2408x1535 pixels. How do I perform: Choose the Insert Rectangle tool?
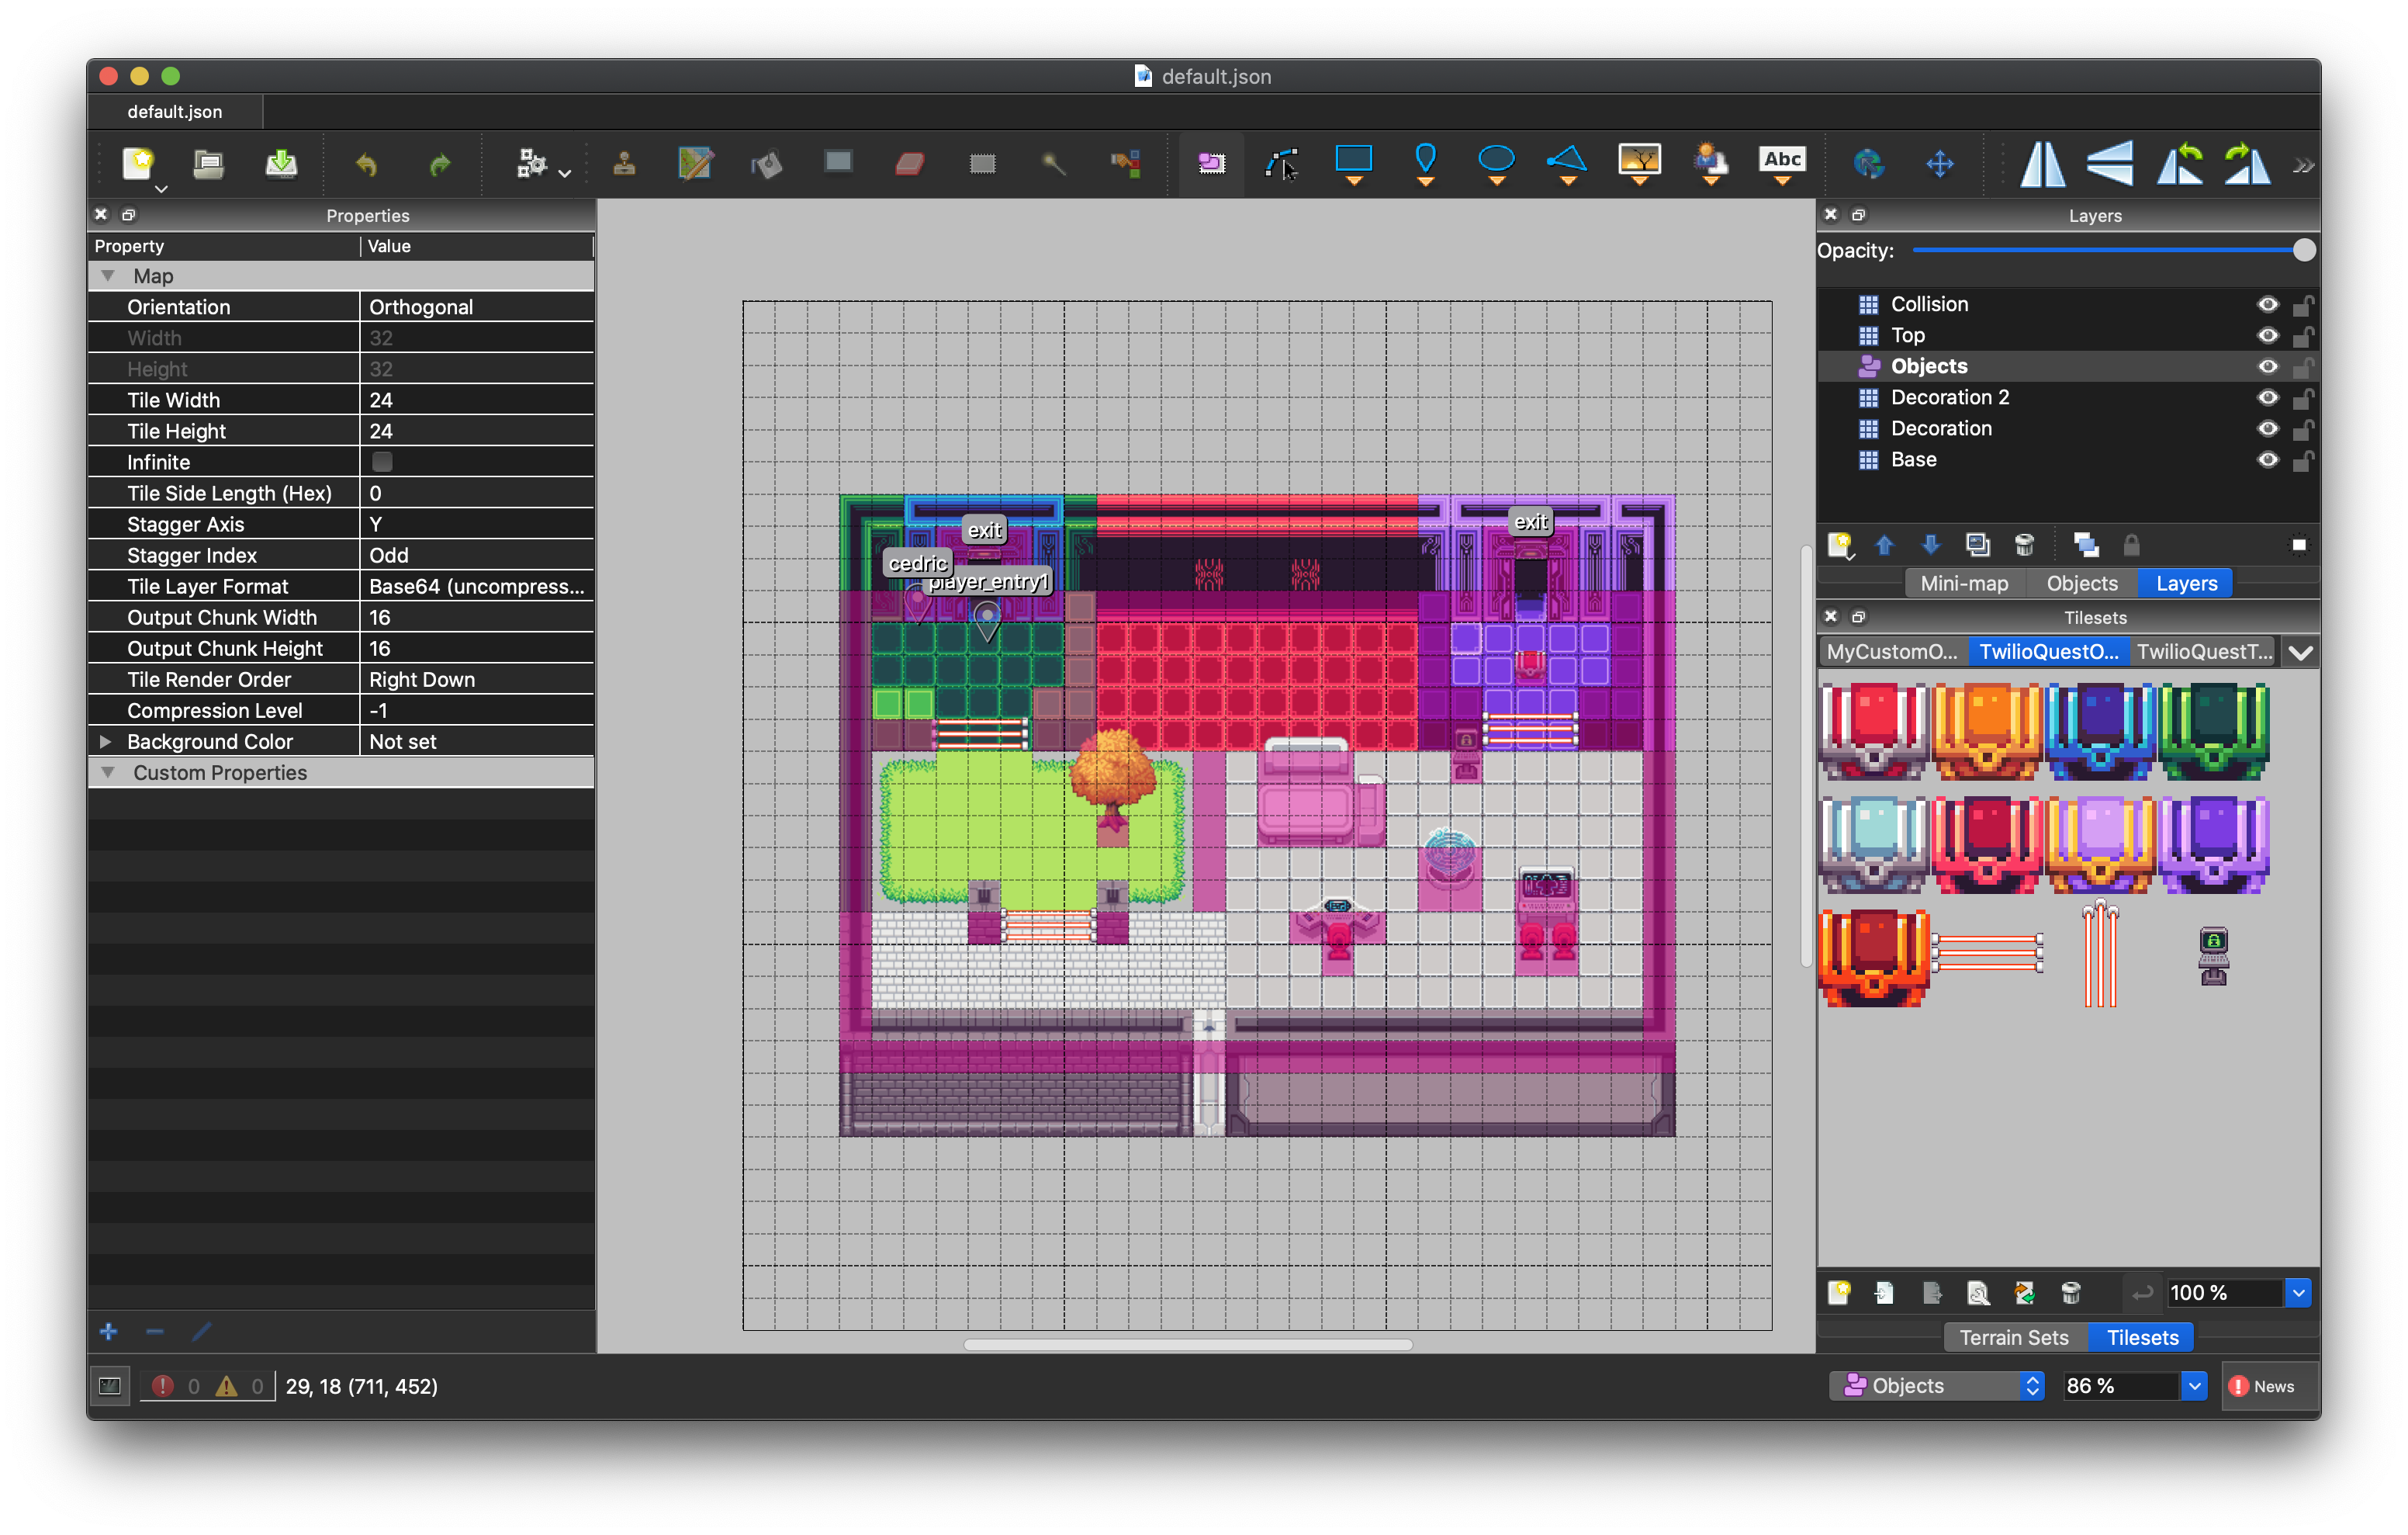(1354, 163)
